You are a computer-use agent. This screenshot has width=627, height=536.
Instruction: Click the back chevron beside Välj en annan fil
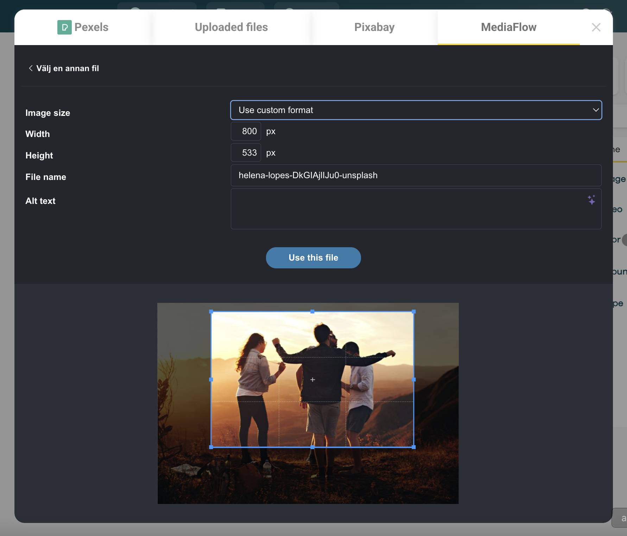point(31,68)
